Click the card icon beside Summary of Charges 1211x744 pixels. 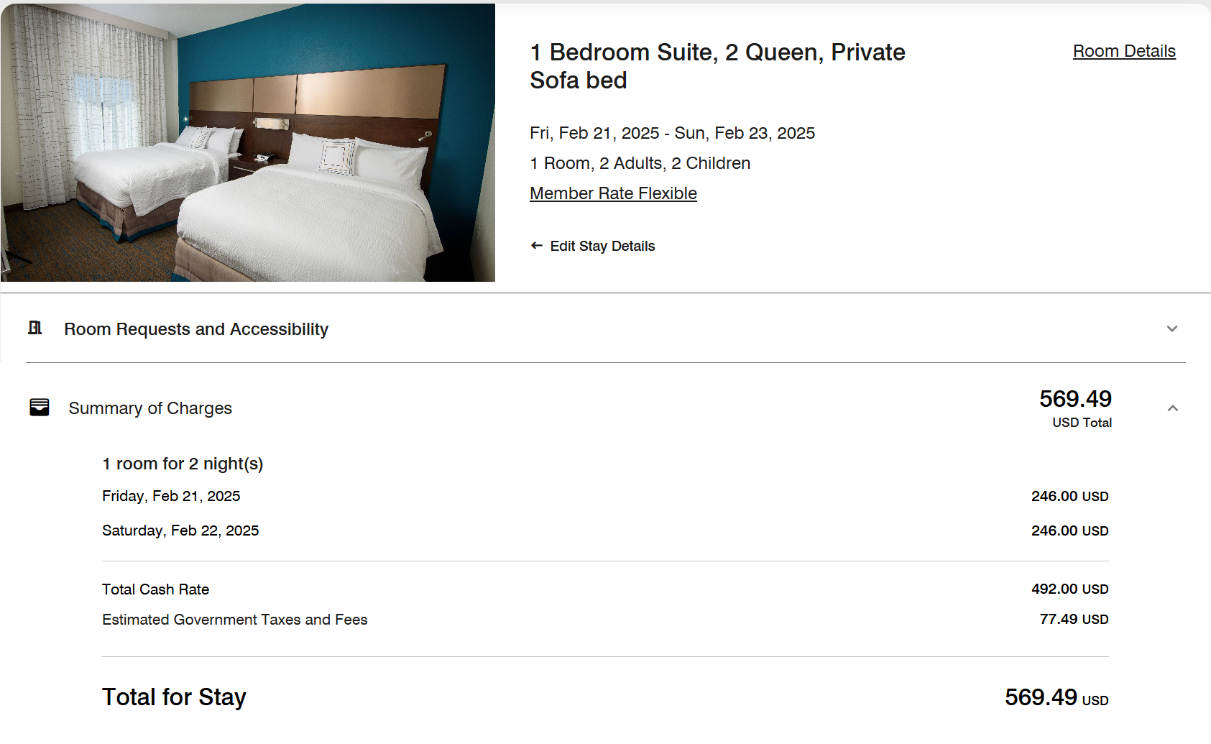tap(40, 408)
